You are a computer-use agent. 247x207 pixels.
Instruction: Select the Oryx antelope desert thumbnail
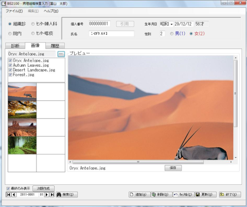pyautogui.click(x=22, y=92)
